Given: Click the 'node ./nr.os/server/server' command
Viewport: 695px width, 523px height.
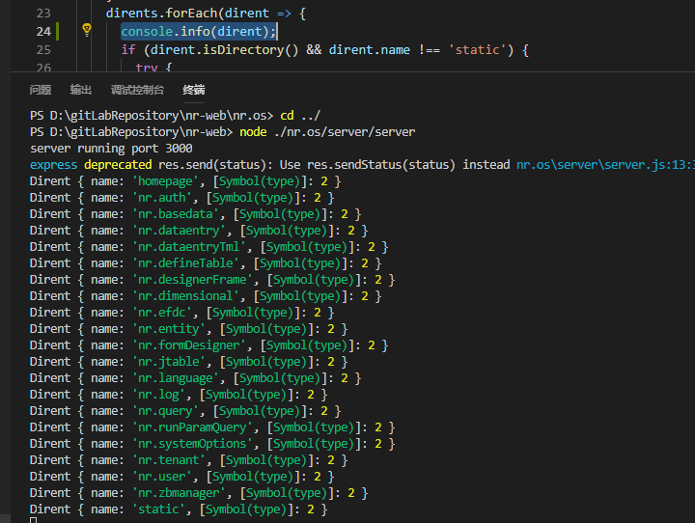Looking at the screenshot, I should tap(327, 132).
